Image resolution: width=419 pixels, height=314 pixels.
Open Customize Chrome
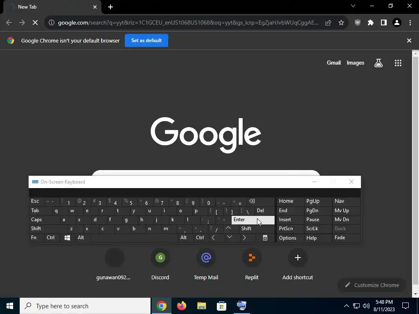tap(372, 285)
